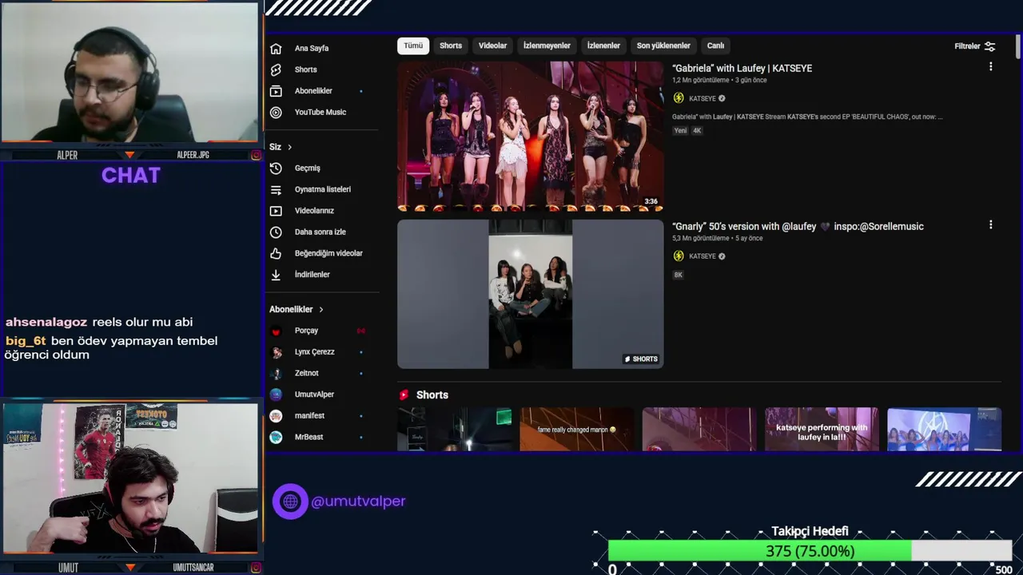The image size is (1023, 575).
Task: Click Instagram icon next to ALPEER.JPG
Action: [256, 155]
